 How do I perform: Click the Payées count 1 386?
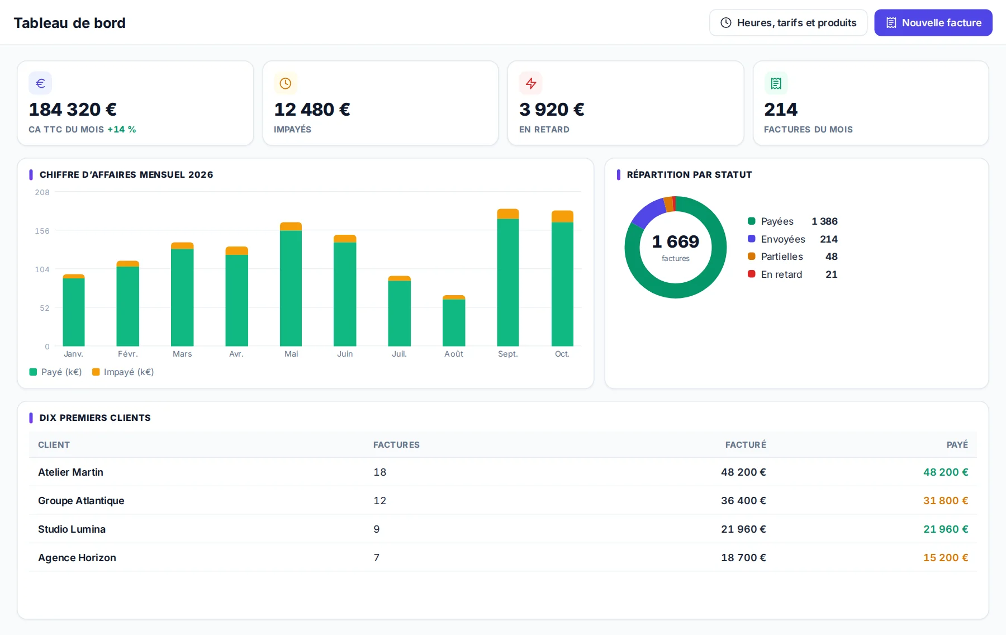pos(824,221)
